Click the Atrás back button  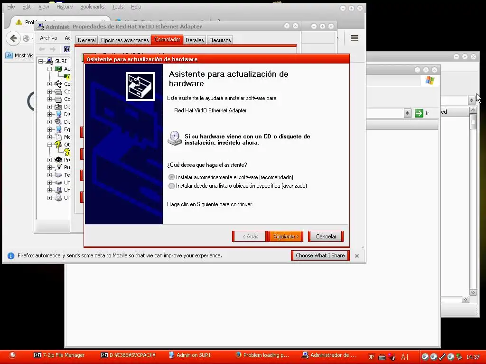coord(250,237)
